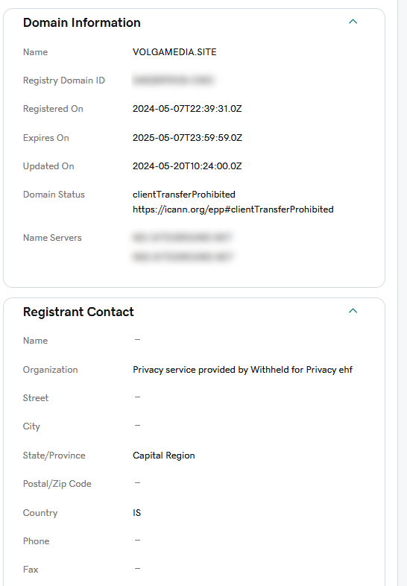Click the Domain Information heading

tap(82, 22)
